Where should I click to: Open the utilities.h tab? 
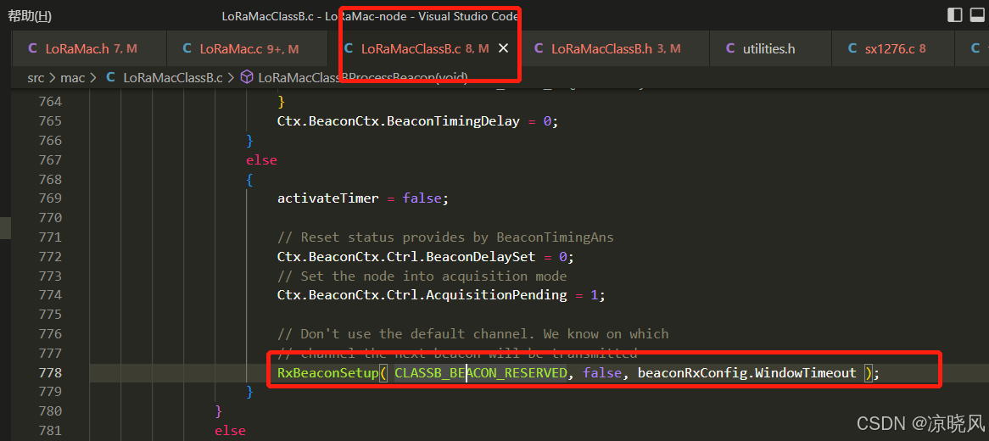[771, 48]
